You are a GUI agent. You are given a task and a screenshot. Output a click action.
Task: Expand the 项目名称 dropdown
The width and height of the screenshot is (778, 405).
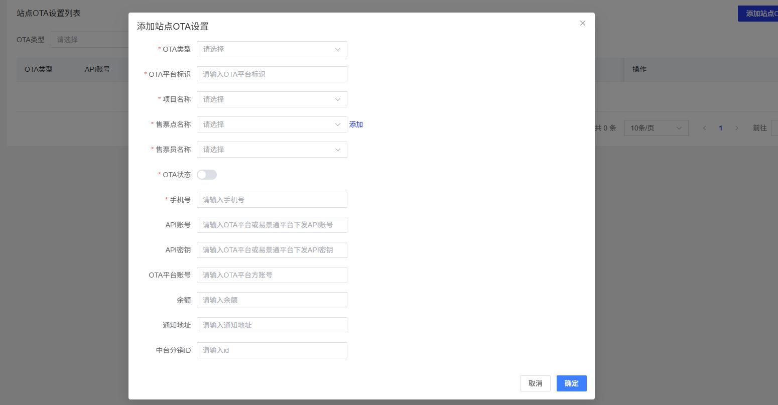coord(272,99)
